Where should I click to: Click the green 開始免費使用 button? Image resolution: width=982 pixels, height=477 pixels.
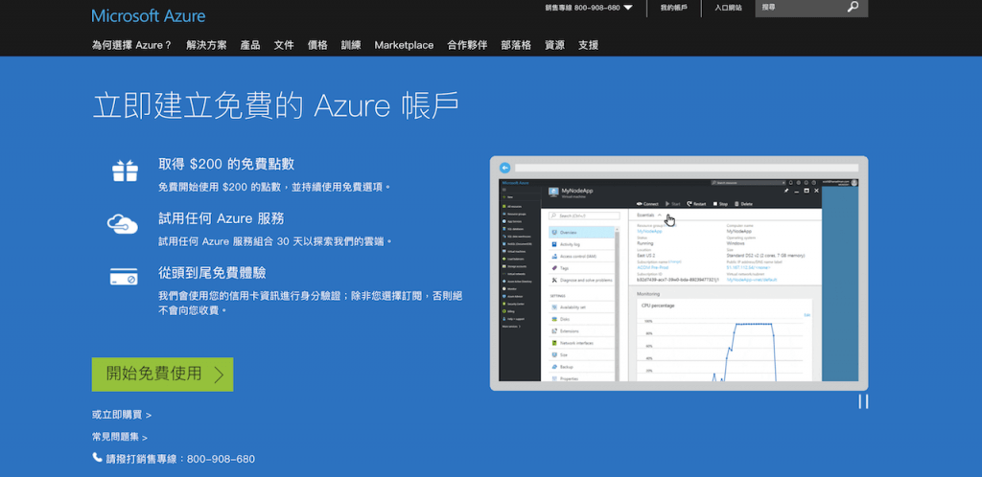pos(162,375)
